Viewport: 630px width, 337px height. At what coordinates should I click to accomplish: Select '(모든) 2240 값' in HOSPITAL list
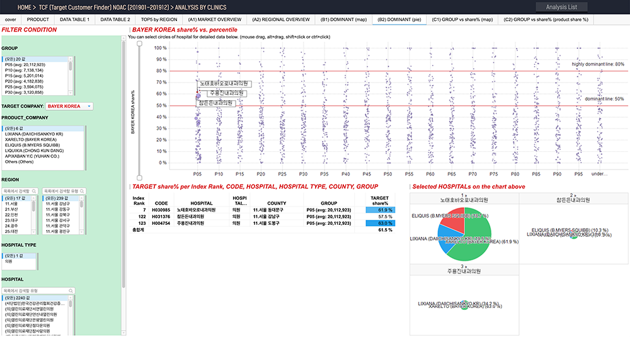pyautogui.click(x=36, y=298)
